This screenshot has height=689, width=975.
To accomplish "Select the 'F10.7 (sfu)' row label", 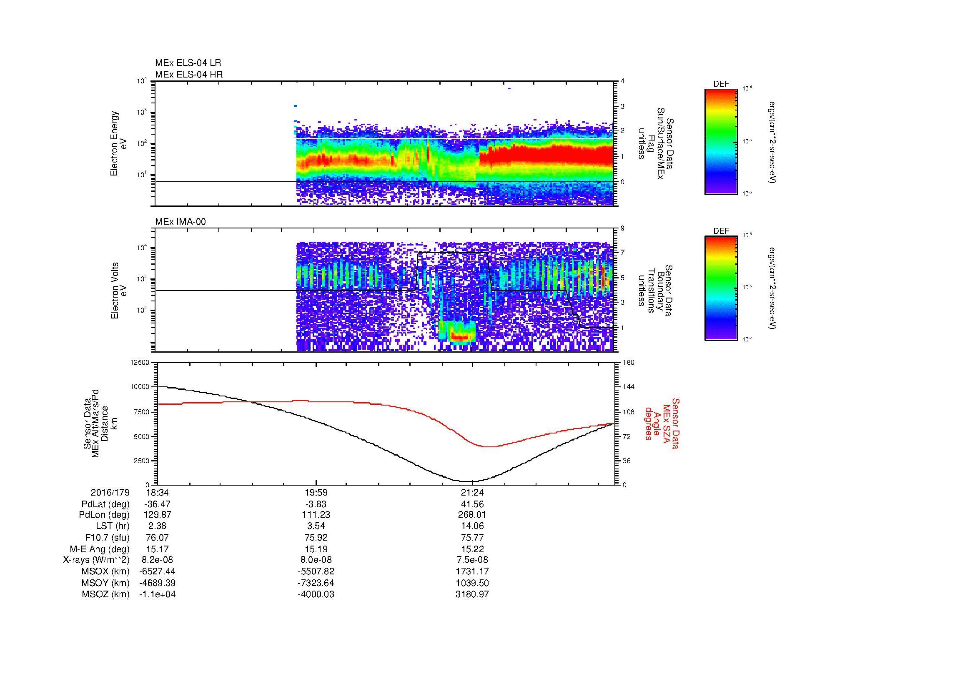I will pyautogui.click(x=107, y=538).
